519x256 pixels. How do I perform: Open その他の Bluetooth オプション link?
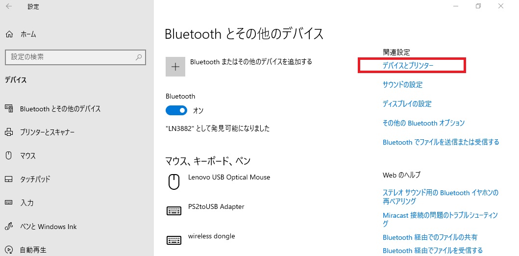[x=423, y=123]
